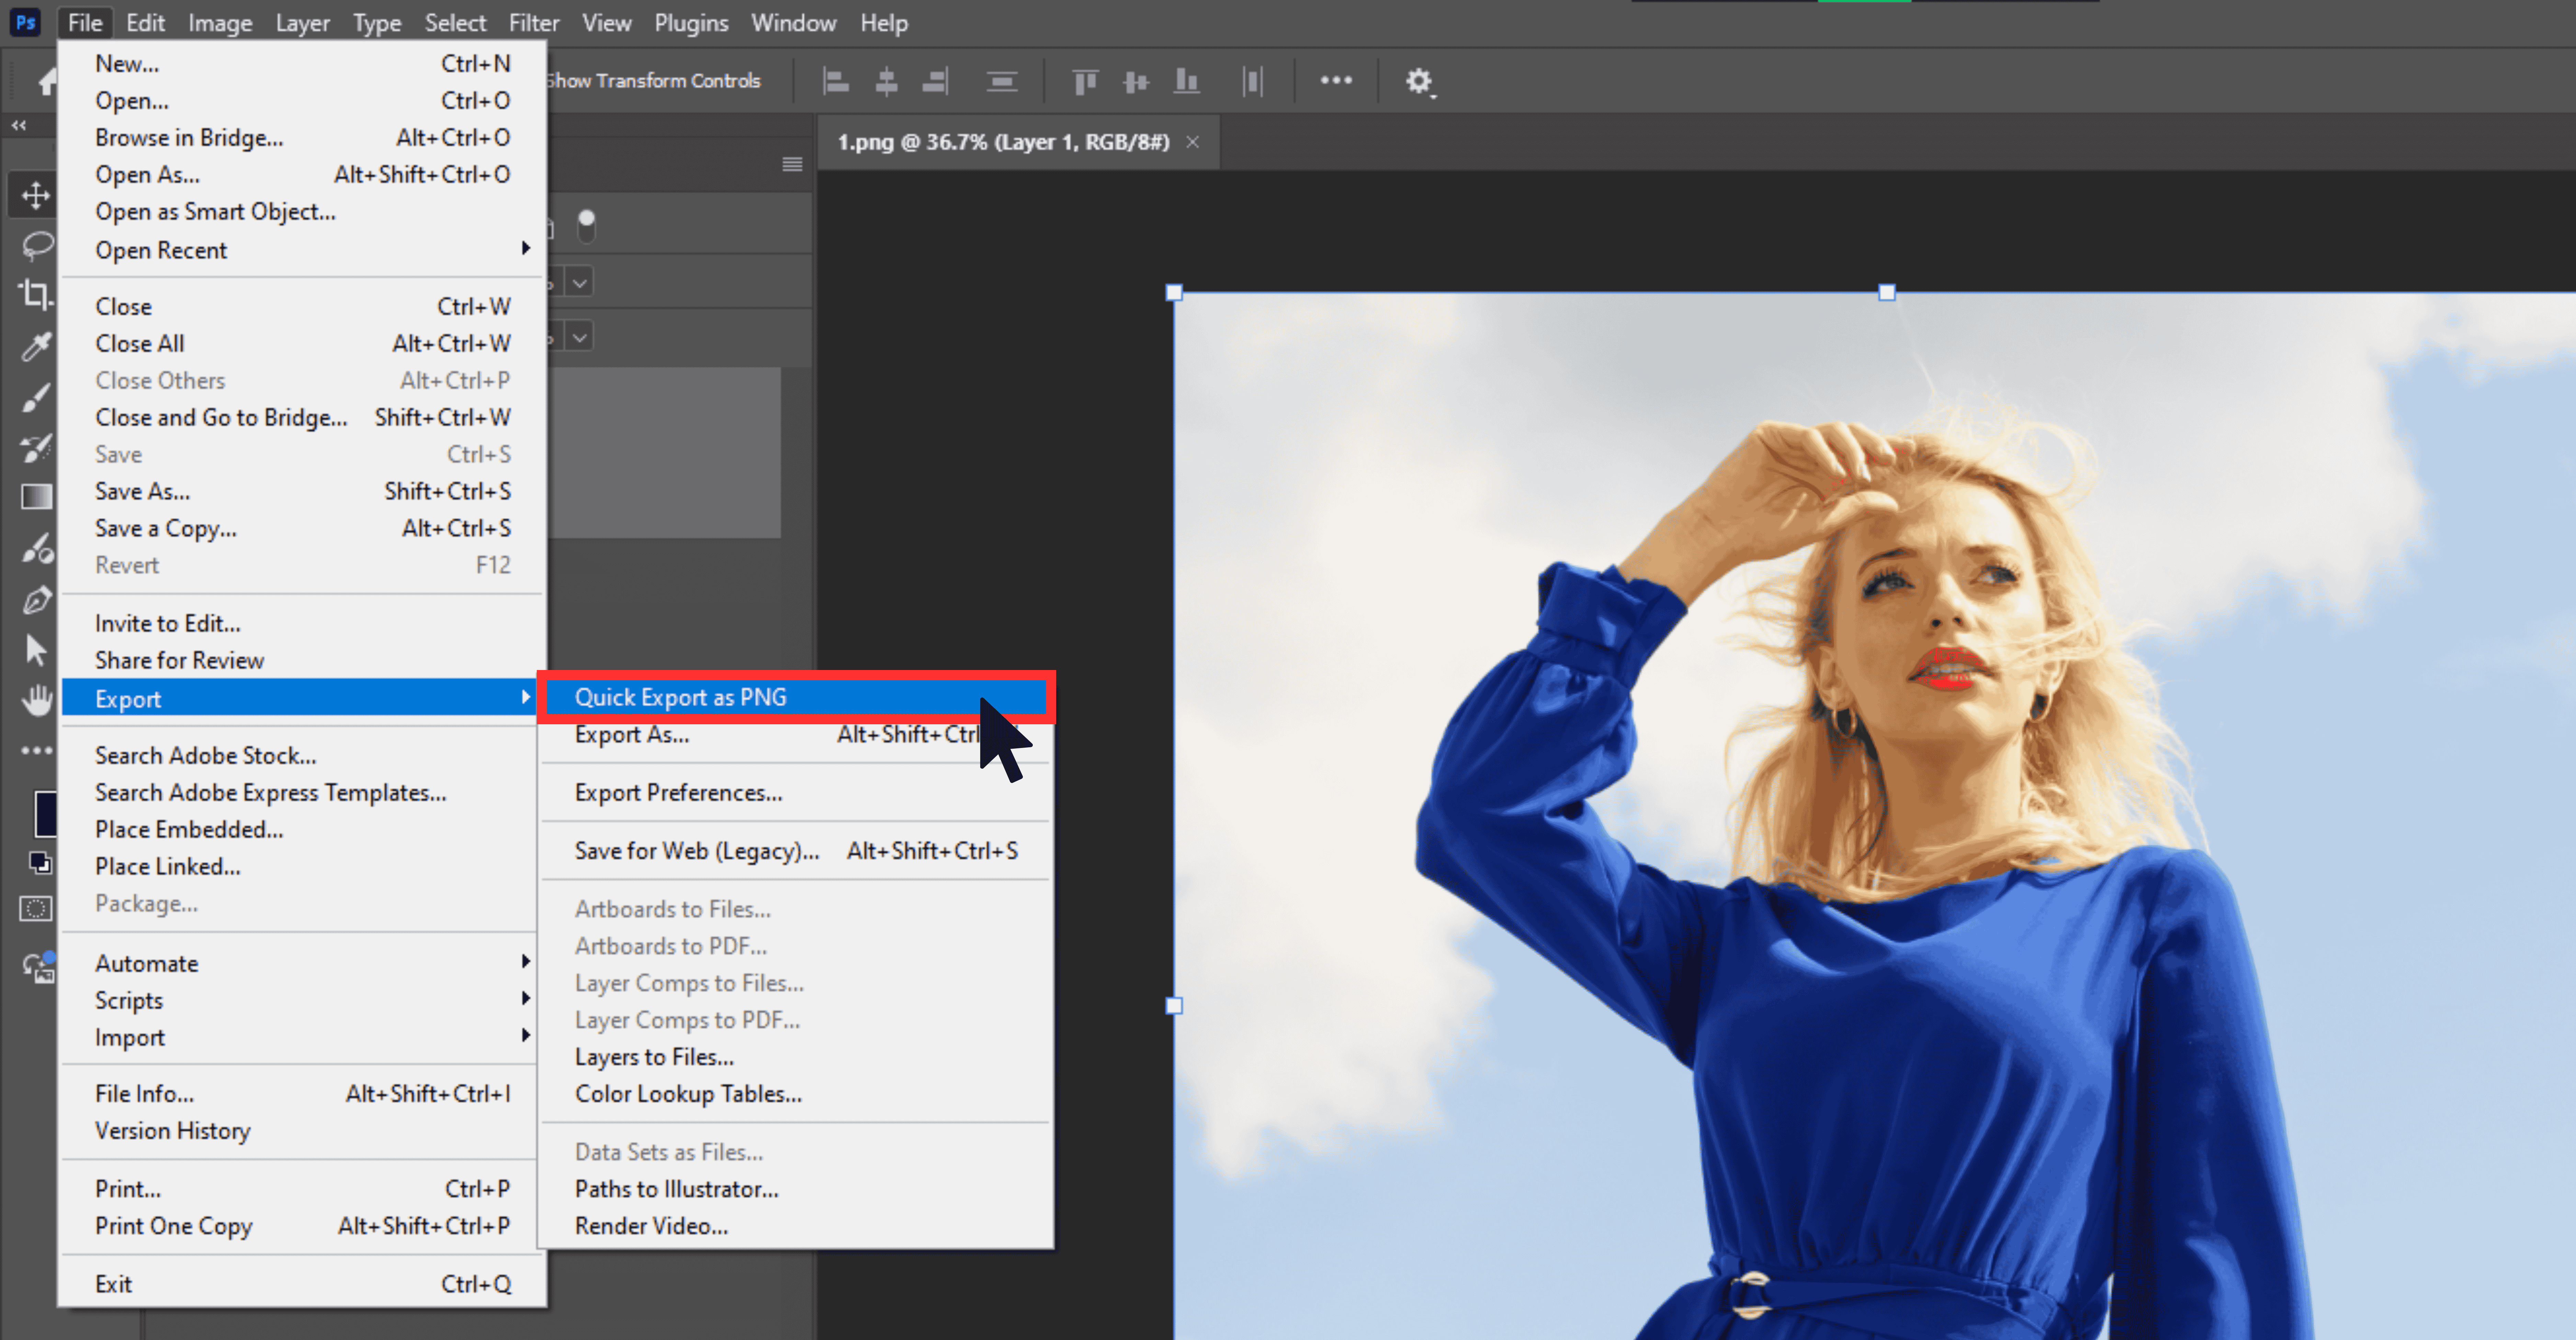Open more align options three-dots

[1336, 80]
